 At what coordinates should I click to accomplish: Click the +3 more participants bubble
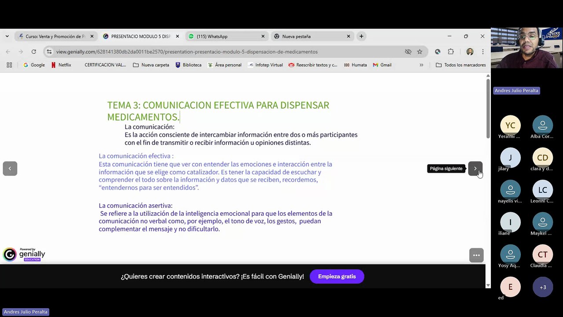coord(542,287)
